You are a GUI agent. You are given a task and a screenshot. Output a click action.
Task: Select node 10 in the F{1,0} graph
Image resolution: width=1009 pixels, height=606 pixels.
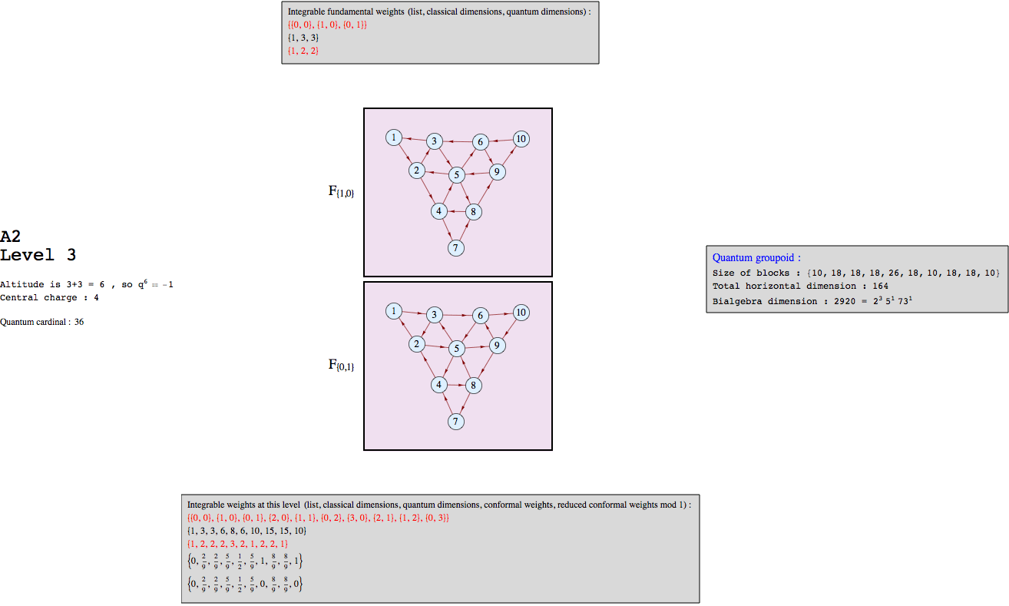tap(521, 139)
